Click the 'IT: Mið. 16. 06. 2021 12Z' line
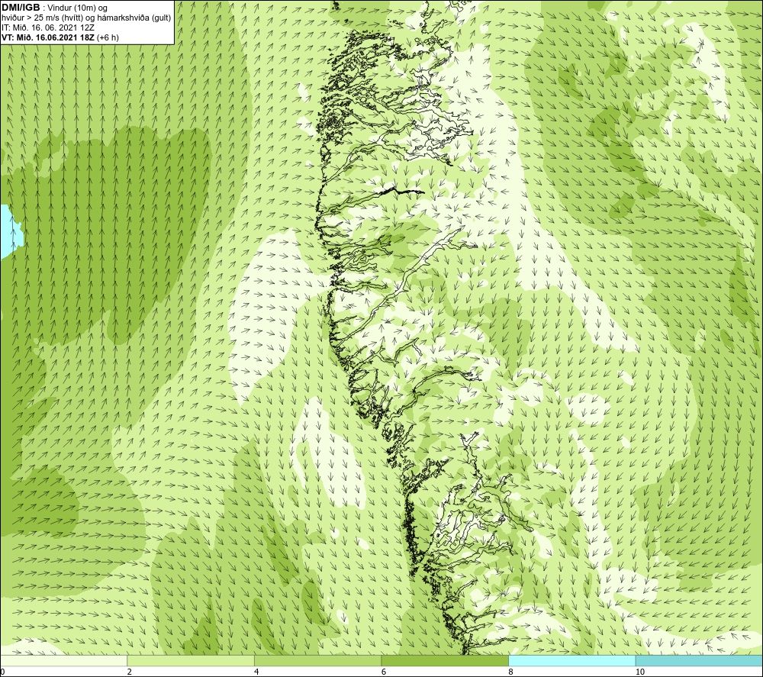Image resolution: width=763 pixels, height=677 pixels. [47, 27]
